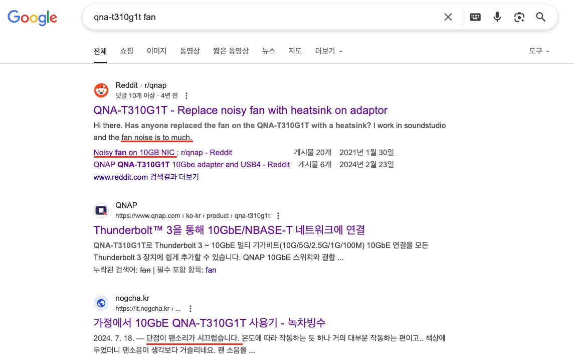The width and height of the screenshot is (574, 363).
Task: Start voice search with microphone icon
Action: pos(497,17)
